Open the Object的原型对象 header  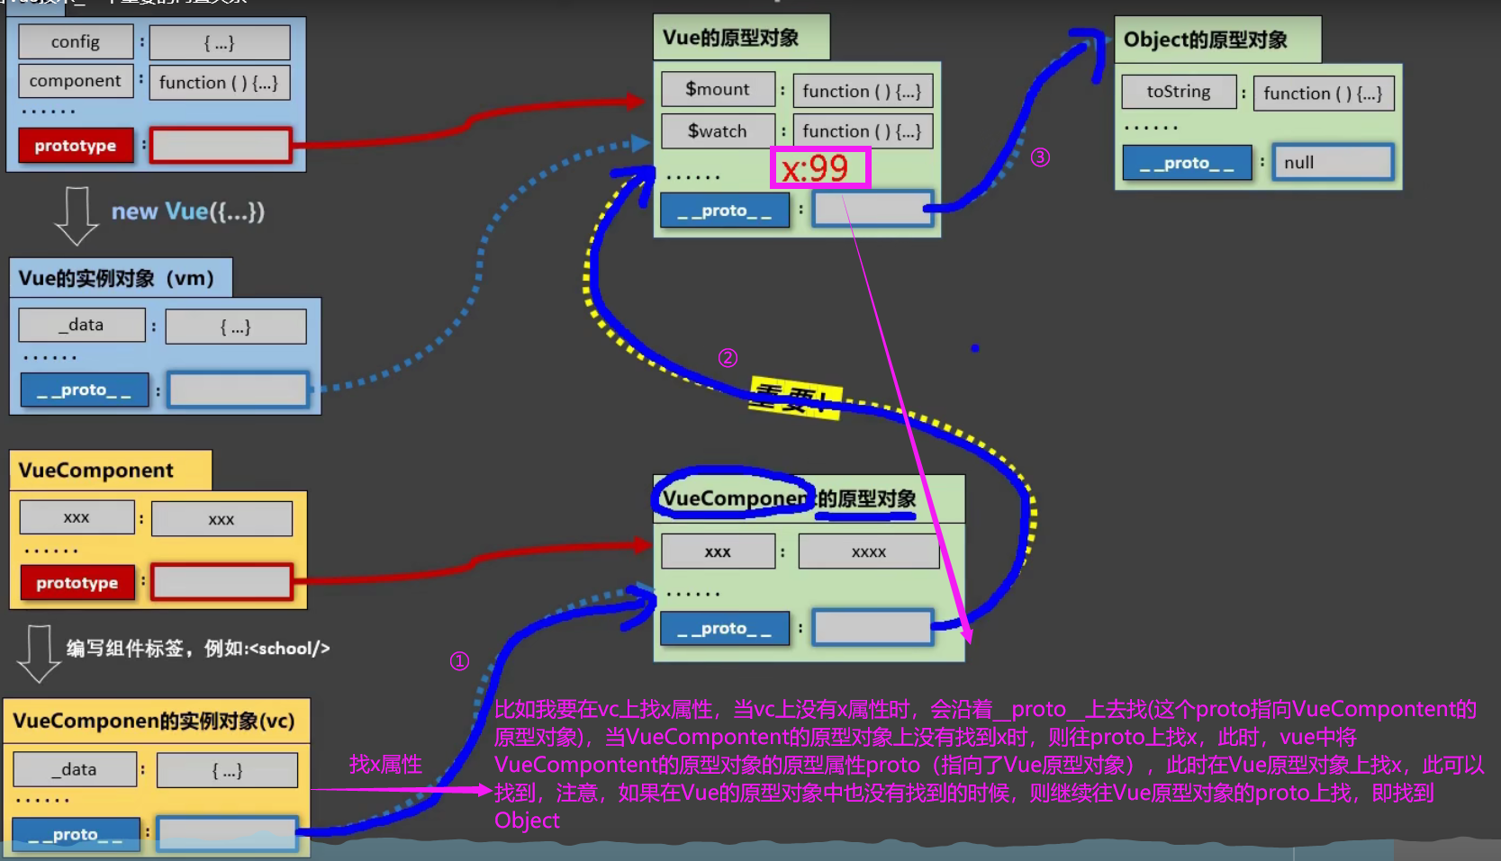(1217, 38)
